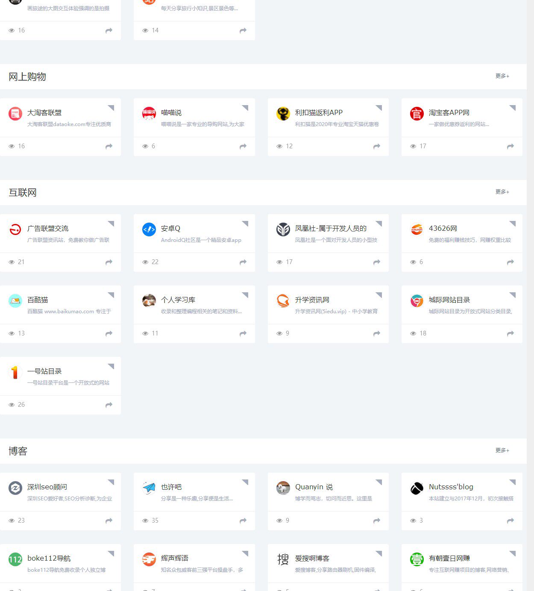Open the 凤凰社 developer site icon

[282, 229]
